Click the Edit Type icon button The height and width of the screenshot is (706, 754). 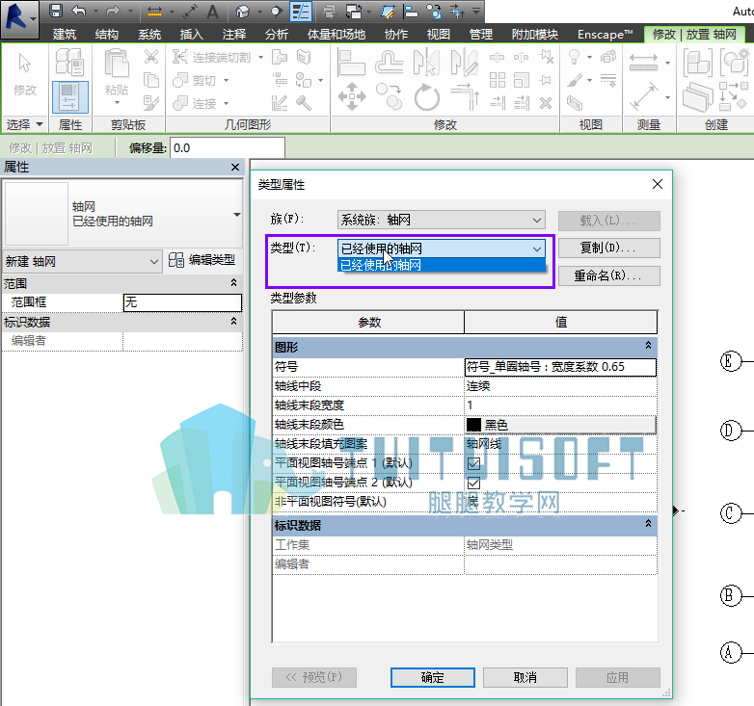coord(202,260)
